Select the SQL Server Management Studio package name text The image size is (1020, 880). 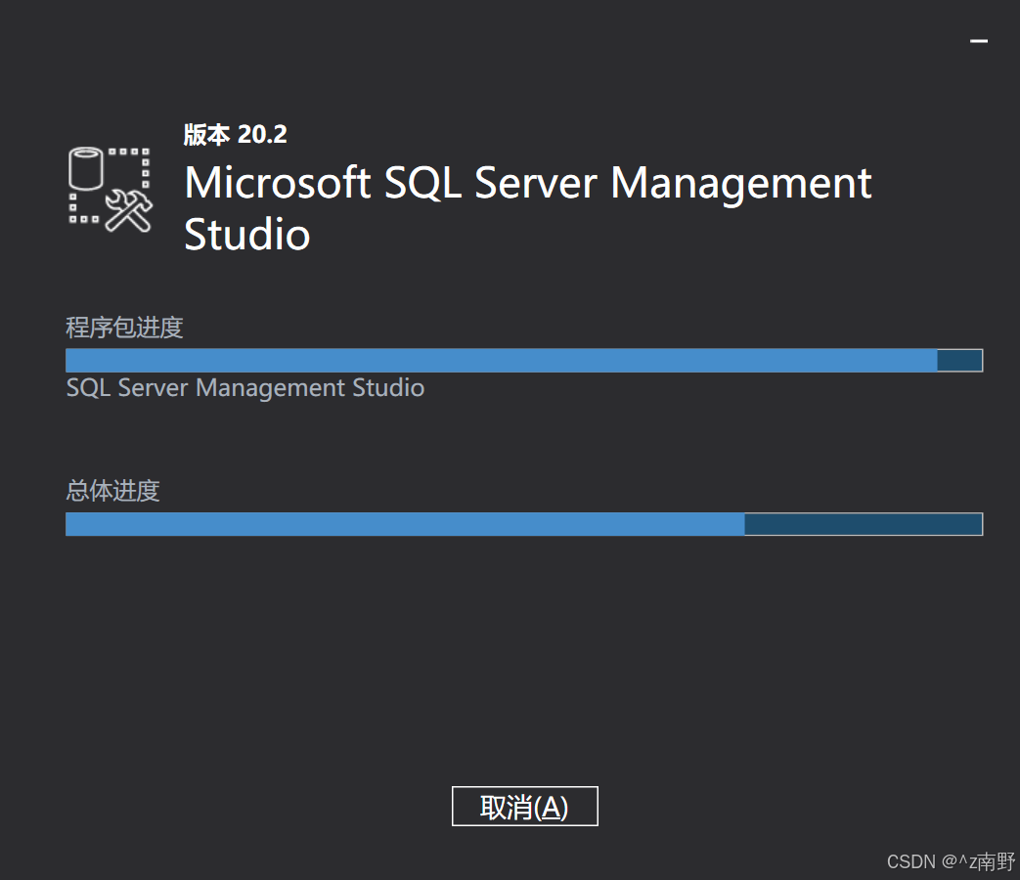pos(244,387)
